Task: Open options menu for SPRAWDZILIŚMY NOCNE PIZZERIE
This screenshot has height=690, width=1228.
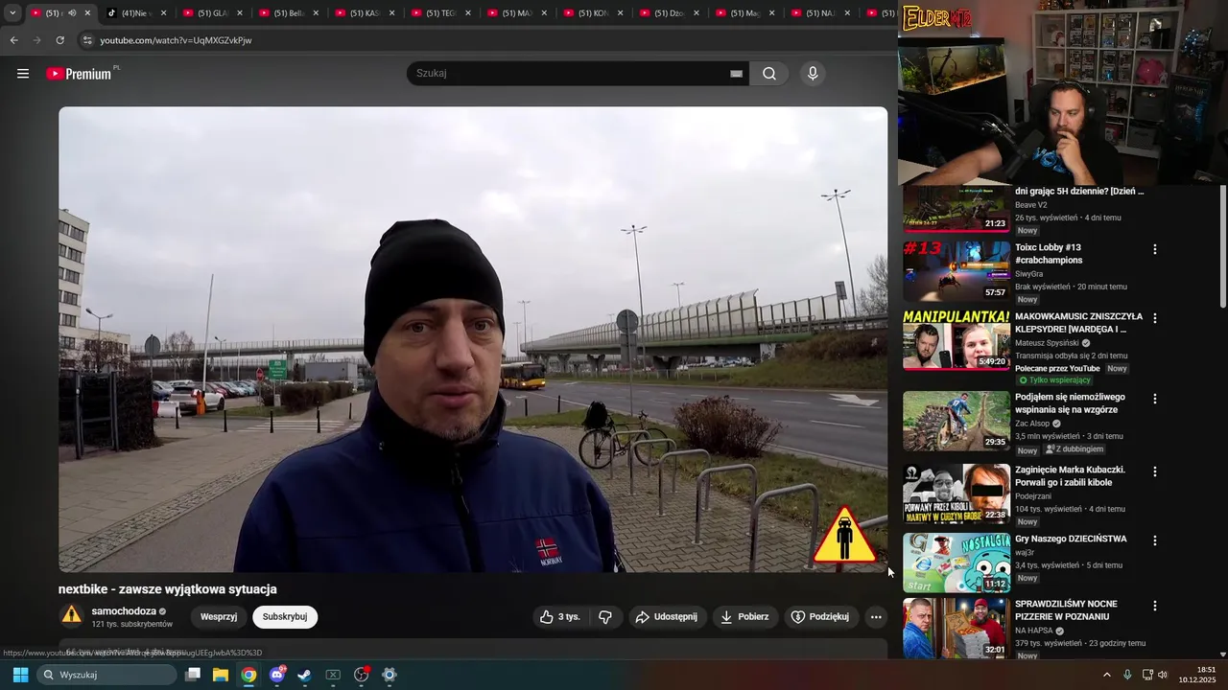Action: pos(1155,606)
